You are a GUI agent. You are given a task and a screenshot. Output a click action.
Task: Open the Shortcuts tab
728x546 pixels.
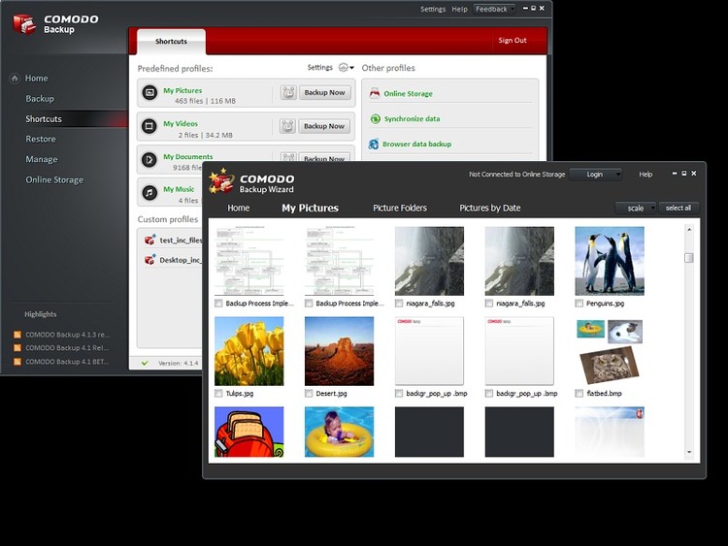coord(171,42)
